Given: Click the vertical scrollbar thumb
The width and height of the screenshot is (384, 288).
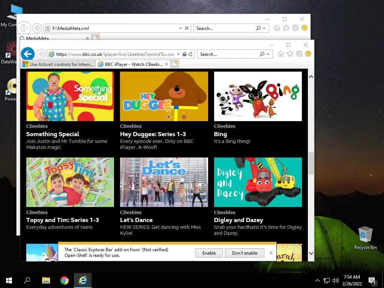Looking at the screenshot, I should (x=311, y=163).
